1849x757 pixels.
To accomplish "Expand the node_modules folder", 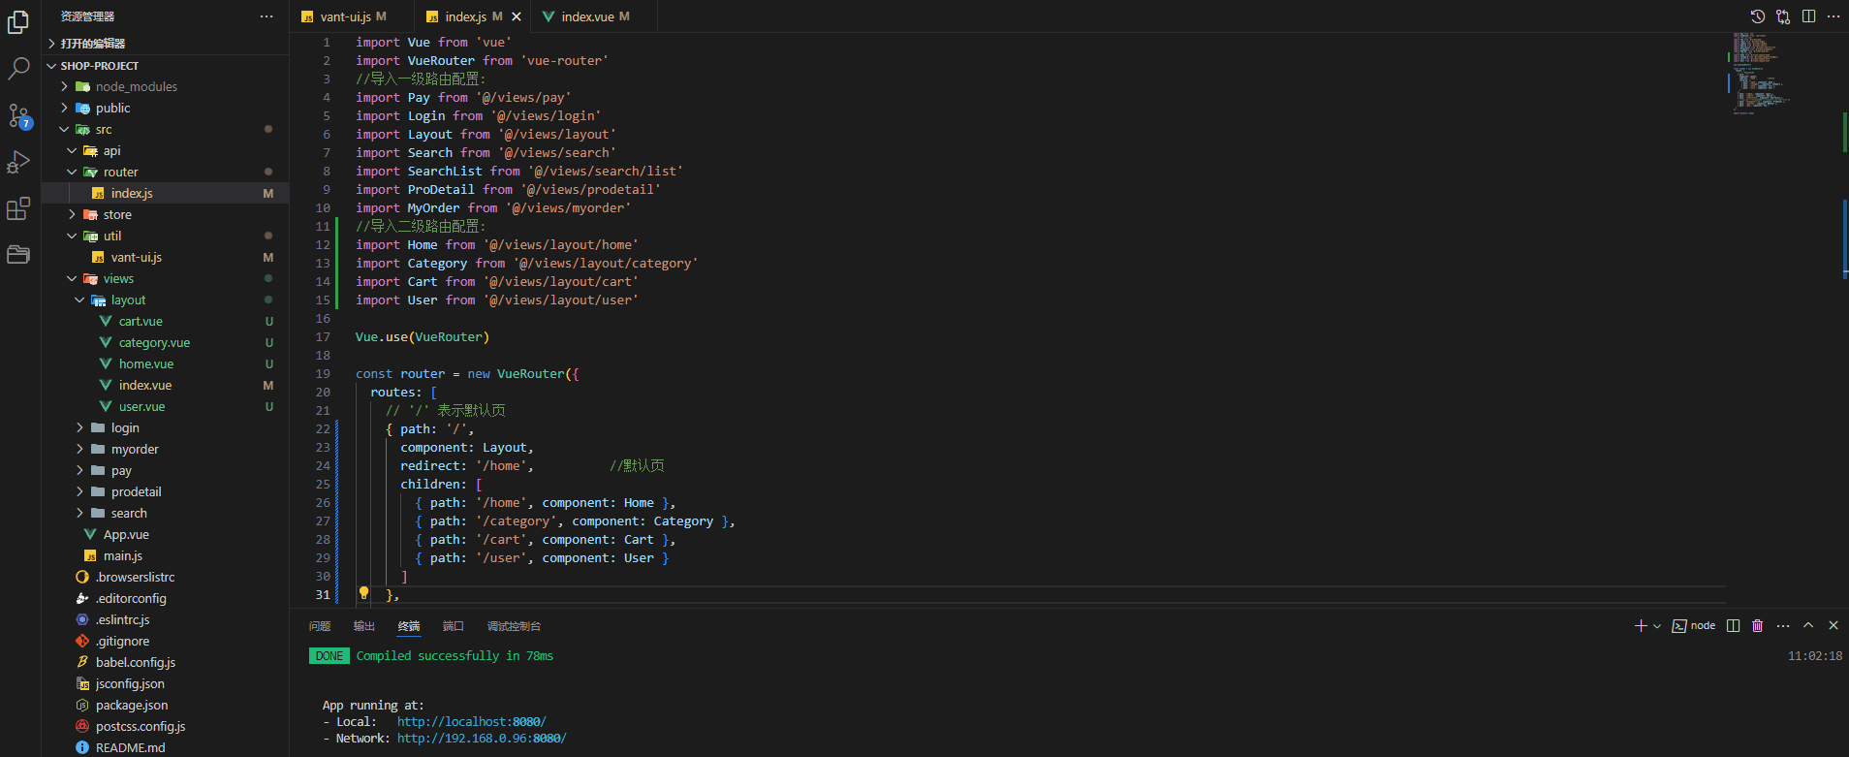I will tap(166, 87).
